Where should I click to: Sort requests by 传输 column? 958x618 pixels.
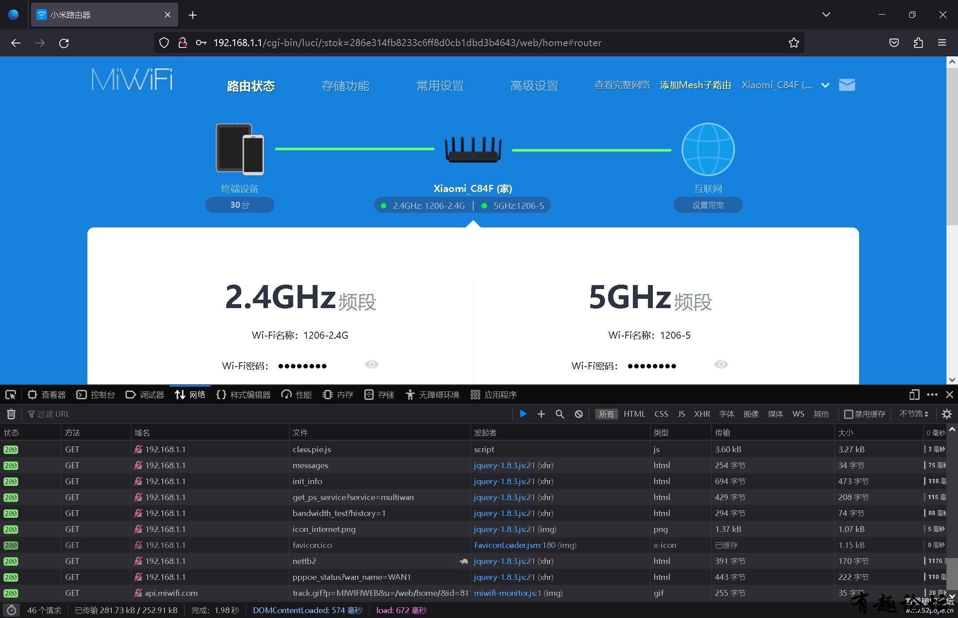(x=773, y=432)
